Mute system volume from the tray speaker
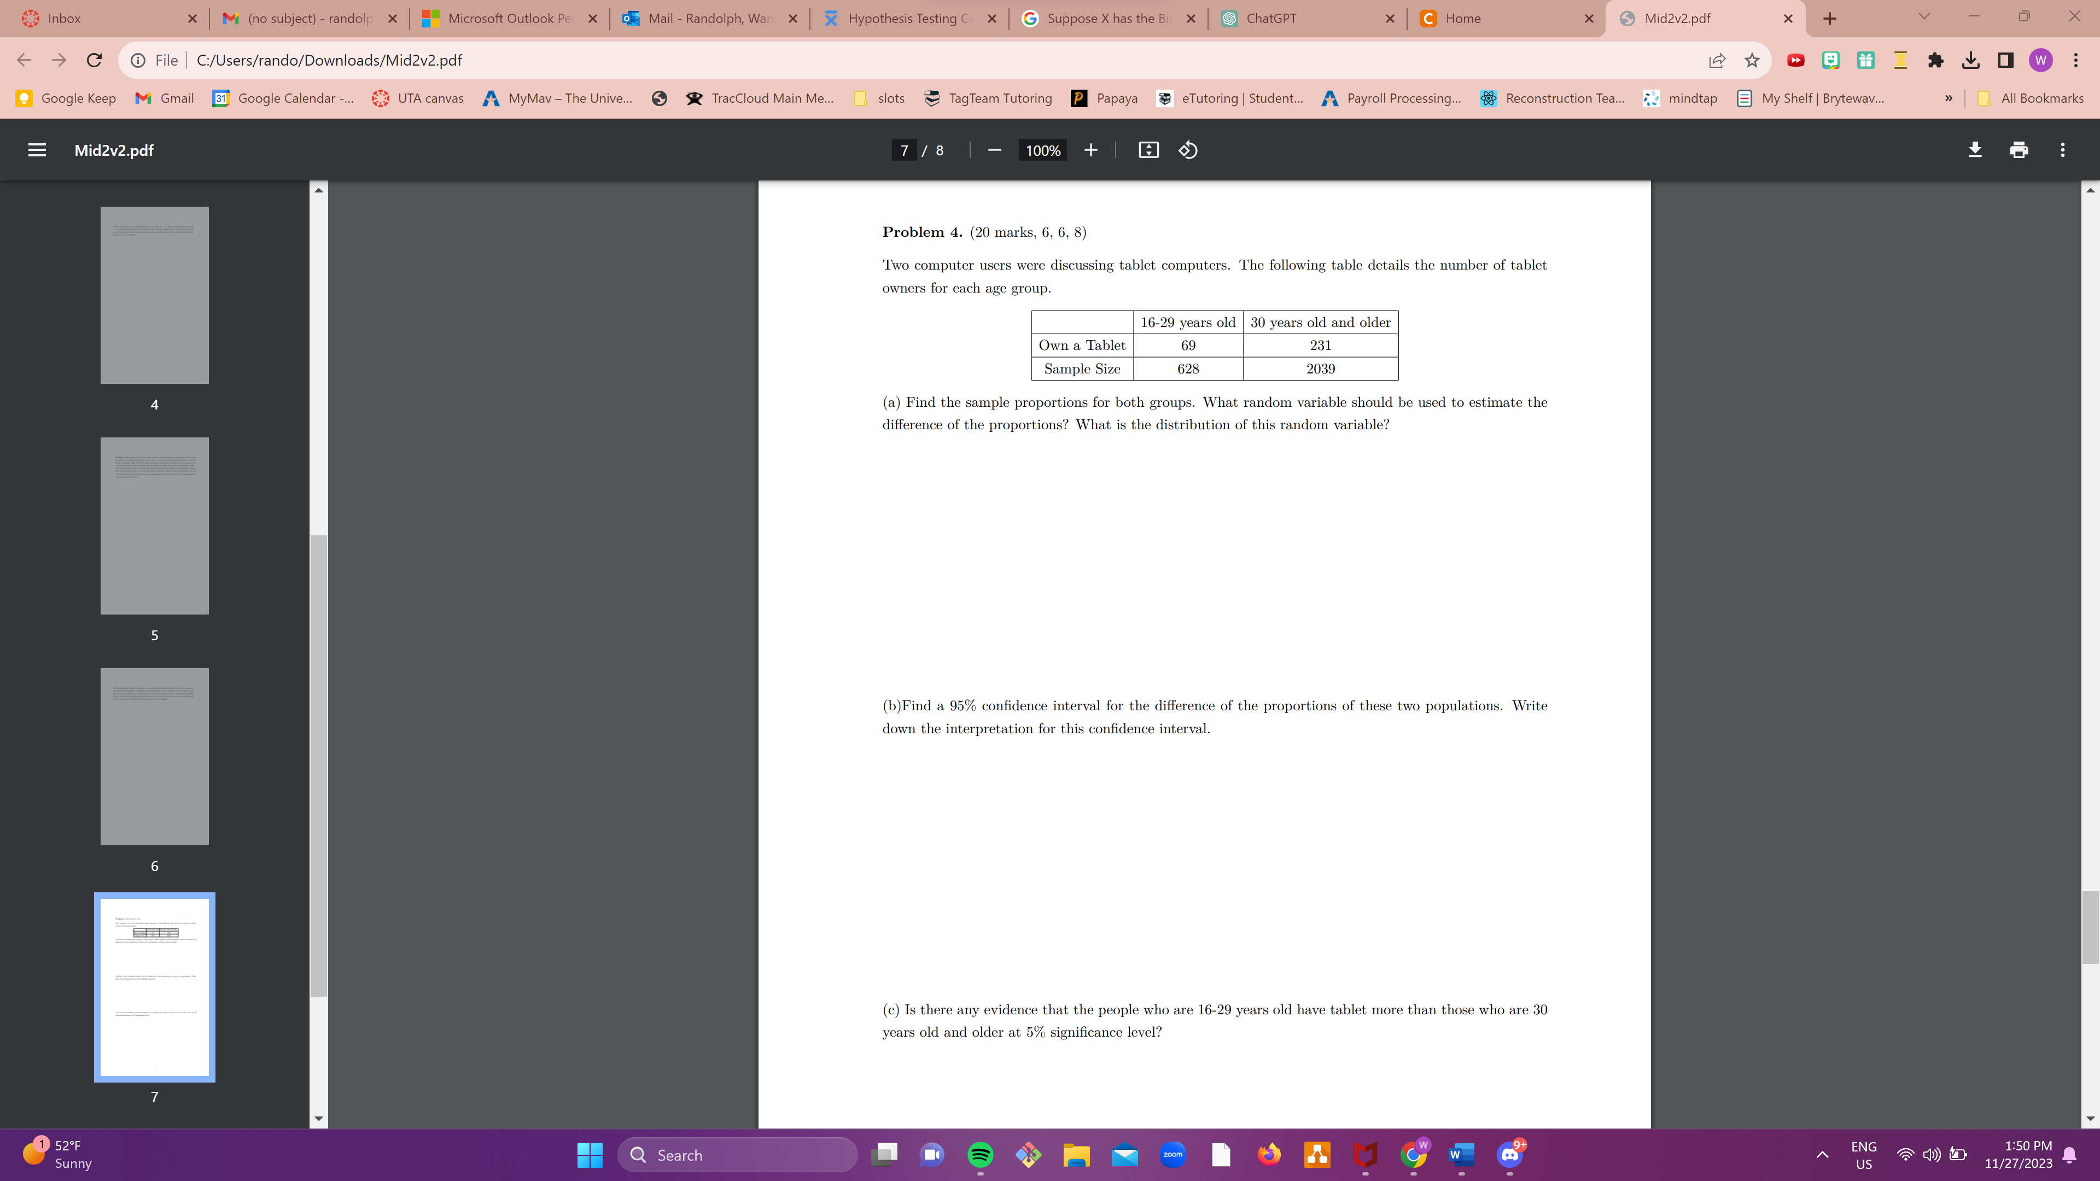This screenshot has height=1181, width=2100. point(1931,1154)
